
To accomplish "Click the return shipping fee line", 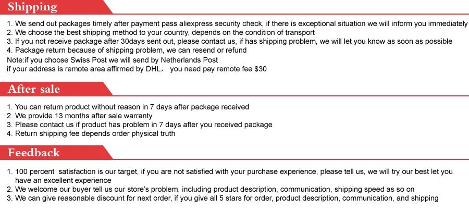I will click(91, 133).
